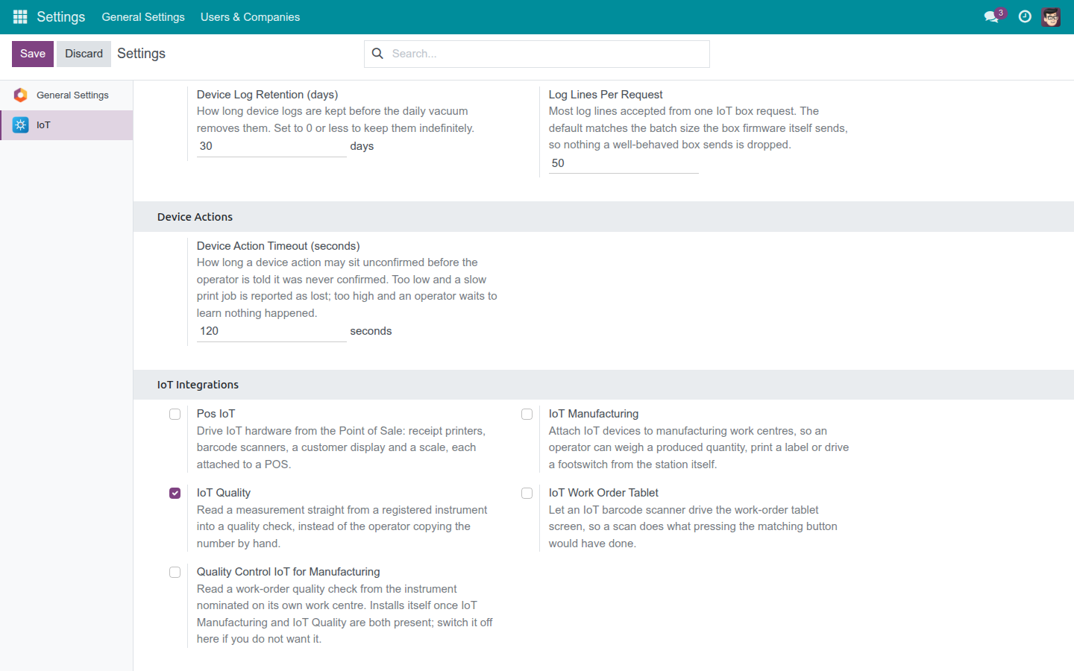Tick Quality Control IoT for Manufacturing checkbox

tap(175, 572)
